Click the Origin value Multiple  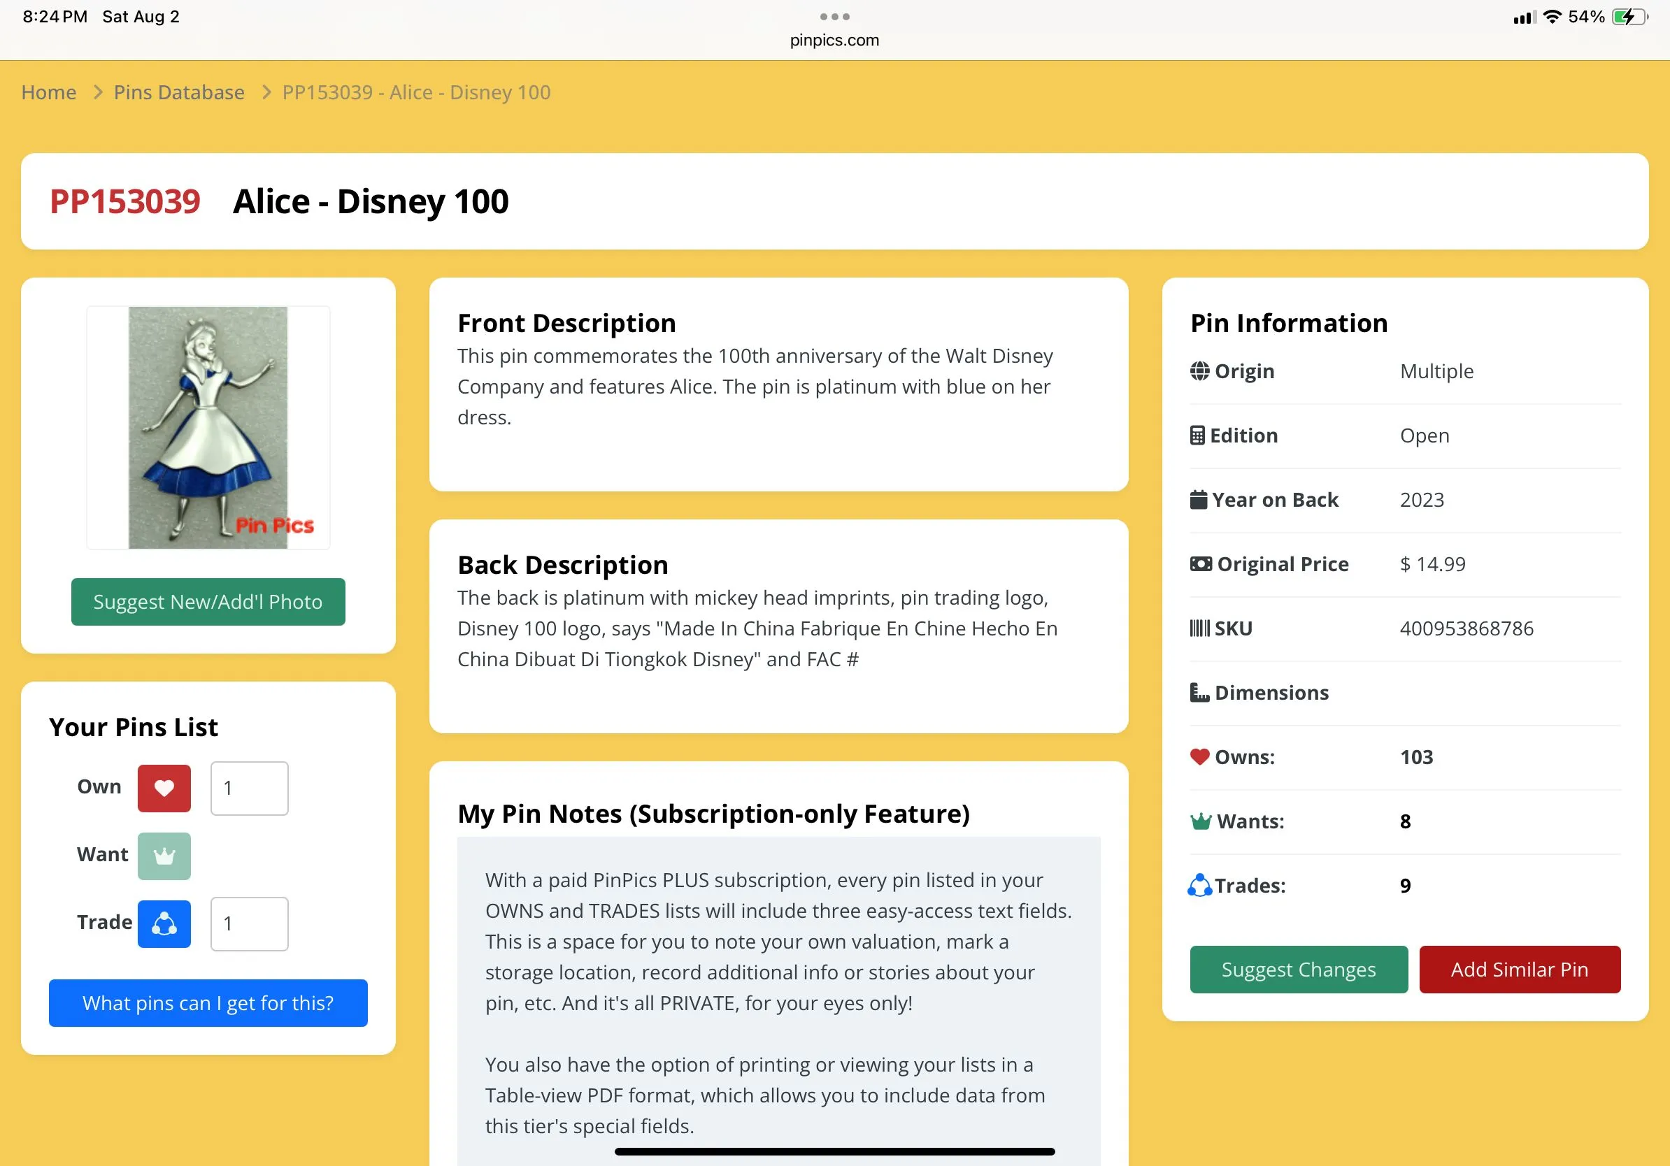coord(1437,370)
